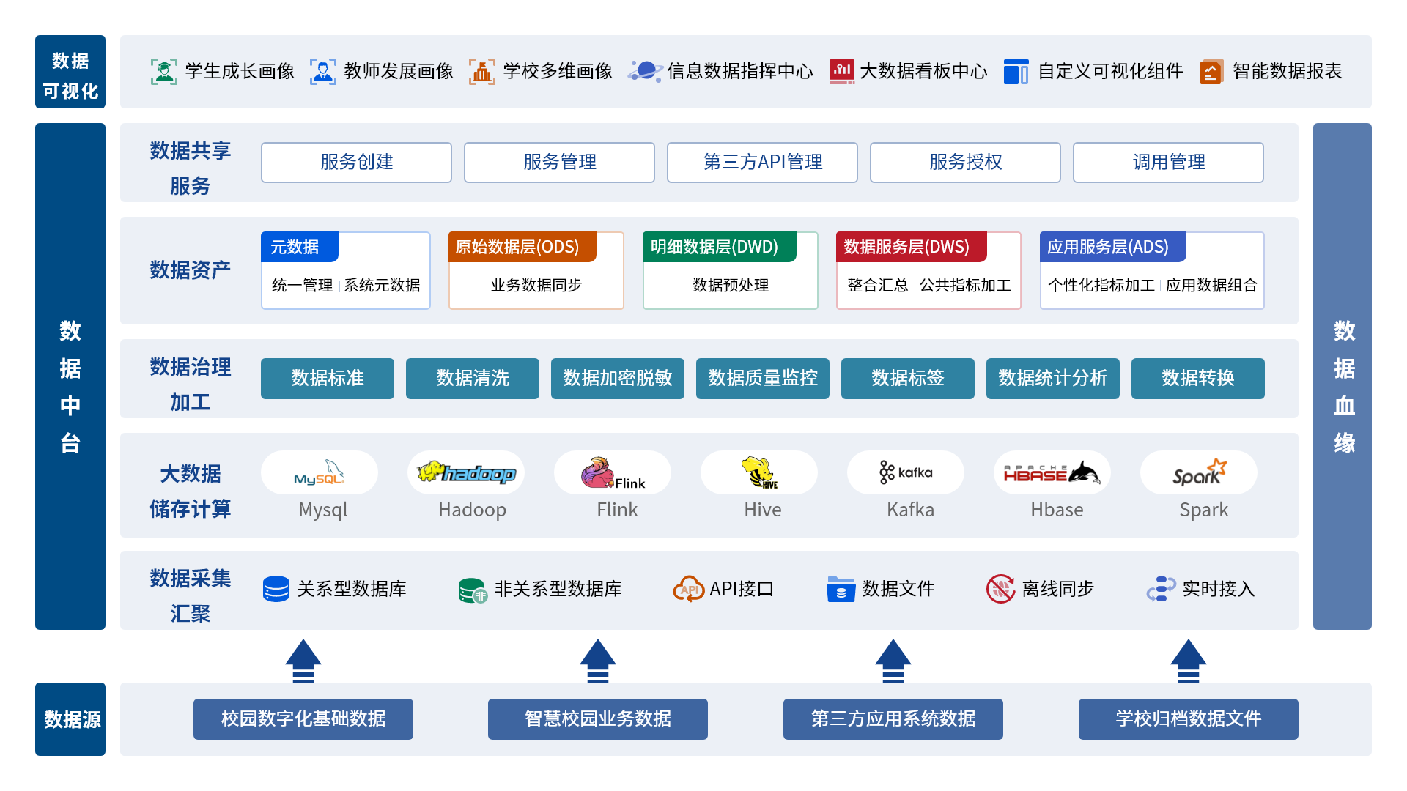Click the Kafka logo

906,473
